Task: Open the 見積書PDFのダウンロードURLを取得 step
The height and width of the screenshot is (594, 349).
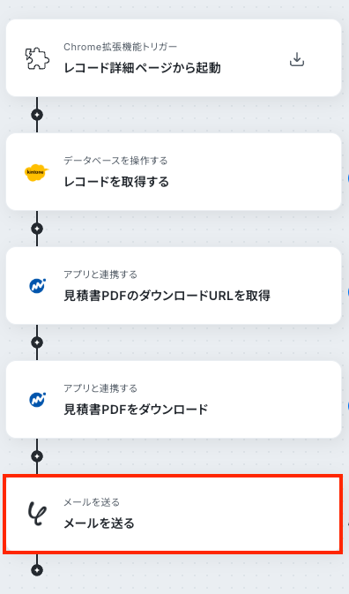Action: [x=174, y=286]
